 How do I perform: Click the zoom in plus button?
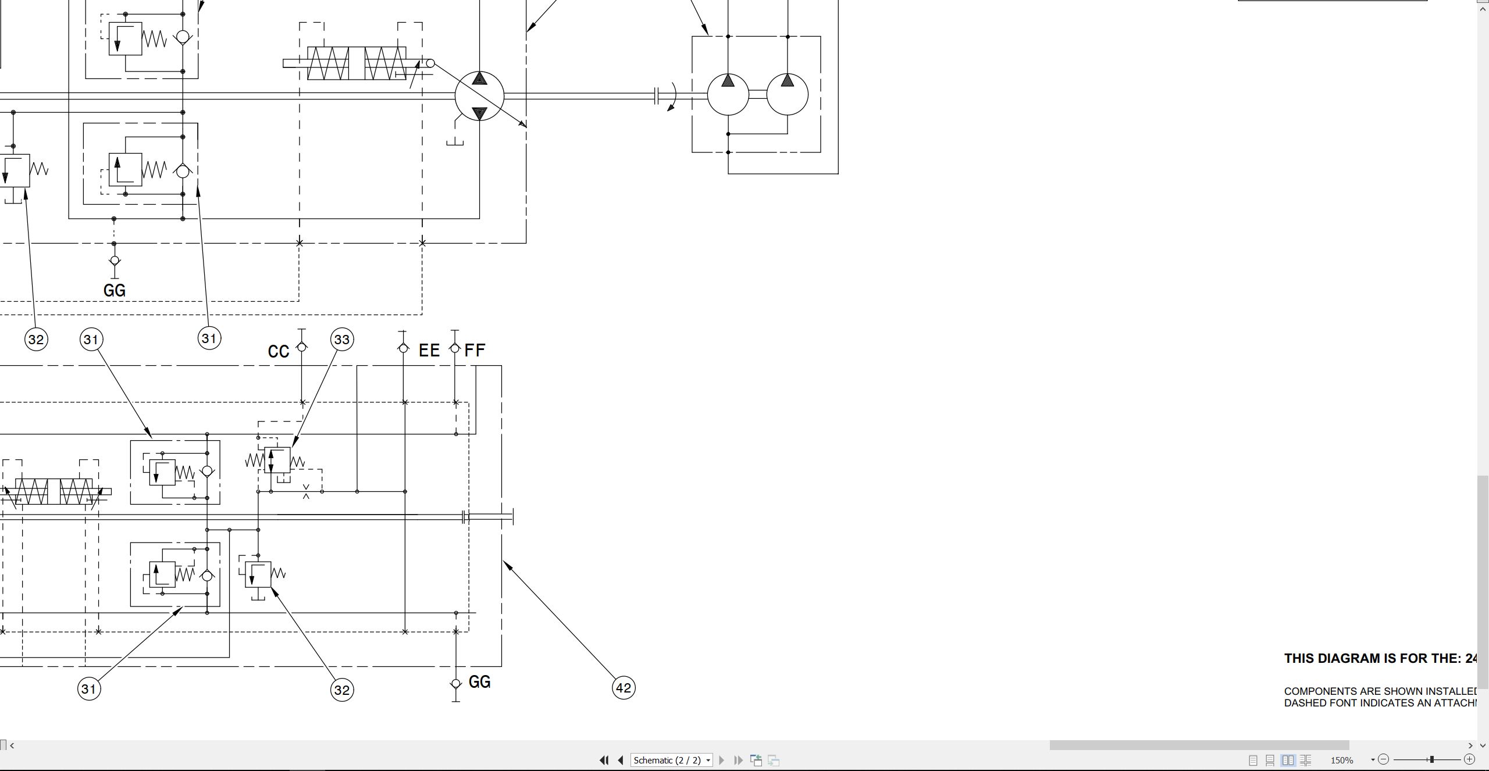(x=1470, y=759)
